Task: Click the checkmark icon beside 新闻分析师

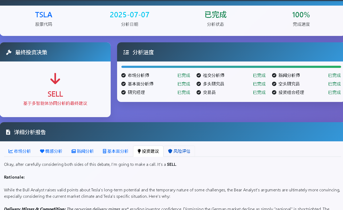Action: [274, 75]
